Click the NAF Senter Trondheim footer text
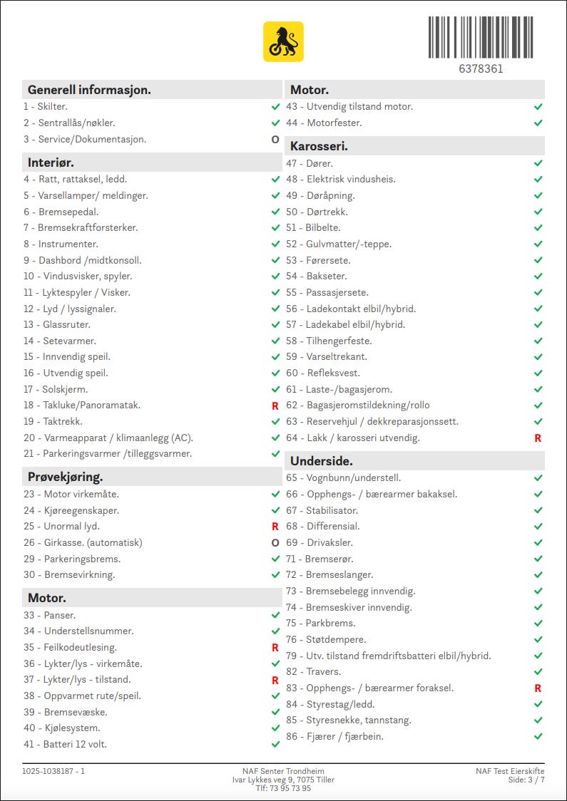567x801 pixels. click(x=283, y=771)
